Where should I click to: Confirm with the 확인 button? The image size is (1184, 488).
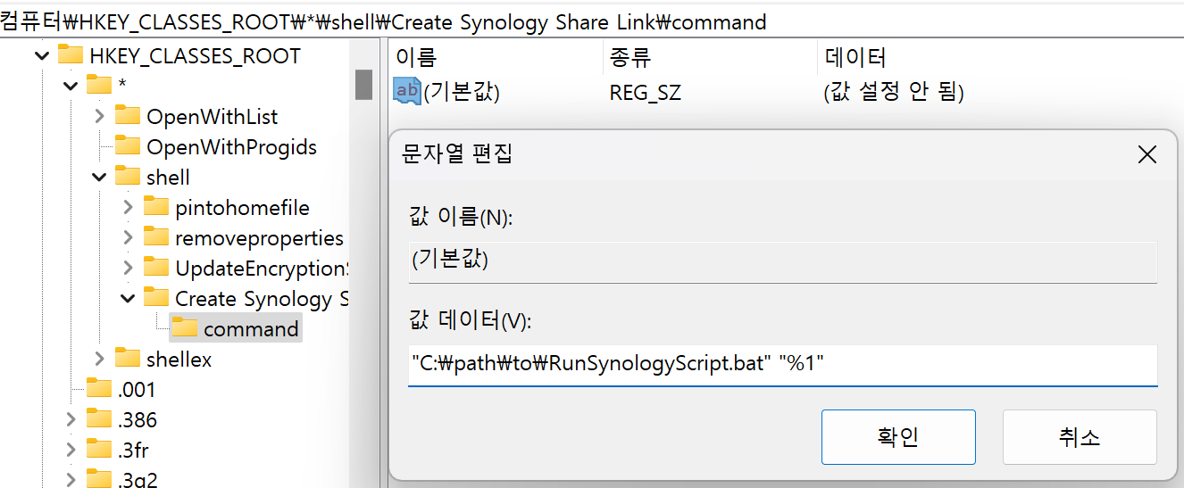click(898, 437)
